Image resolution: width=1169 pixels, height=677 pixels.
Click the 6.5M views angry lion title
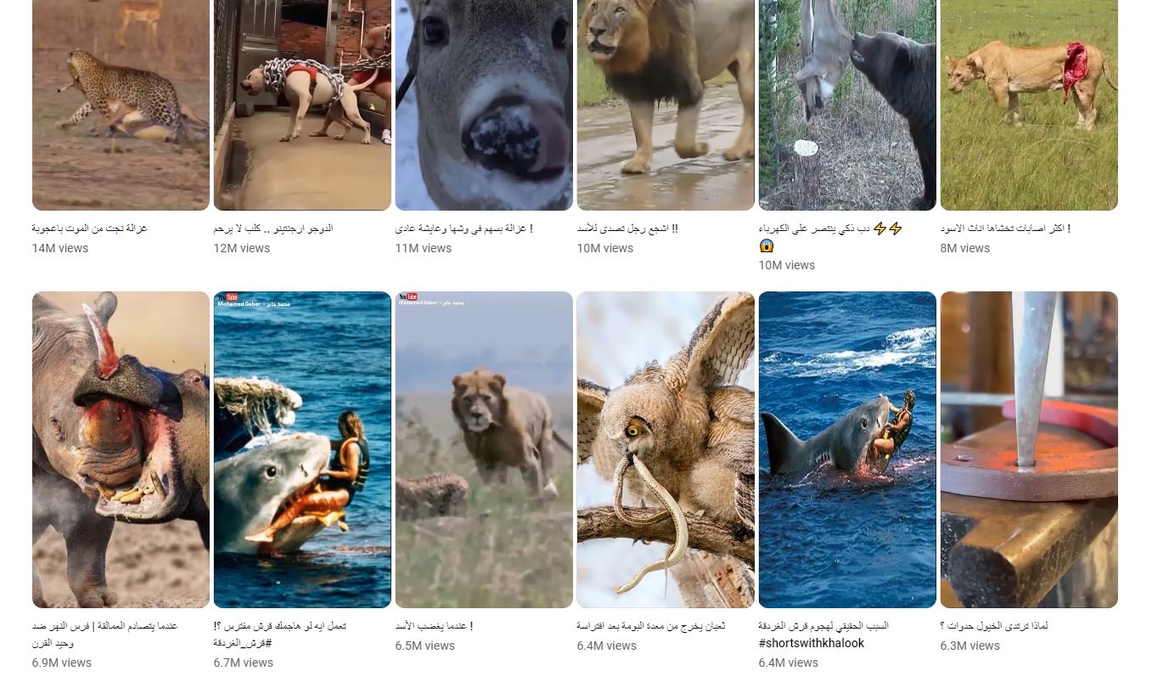[434, 626]
